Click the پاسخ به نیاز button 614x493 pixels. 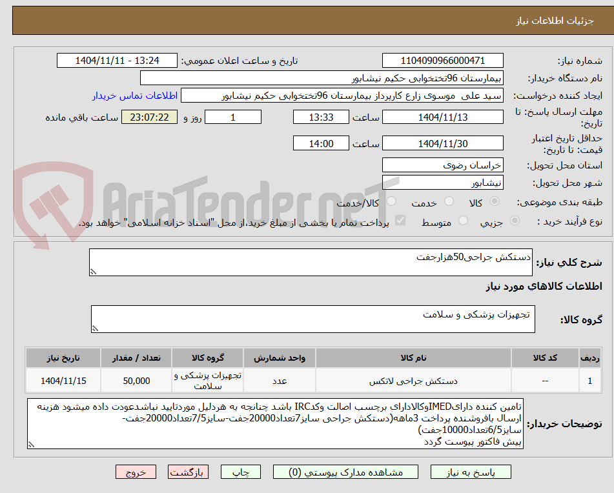[x=471, y=472]
